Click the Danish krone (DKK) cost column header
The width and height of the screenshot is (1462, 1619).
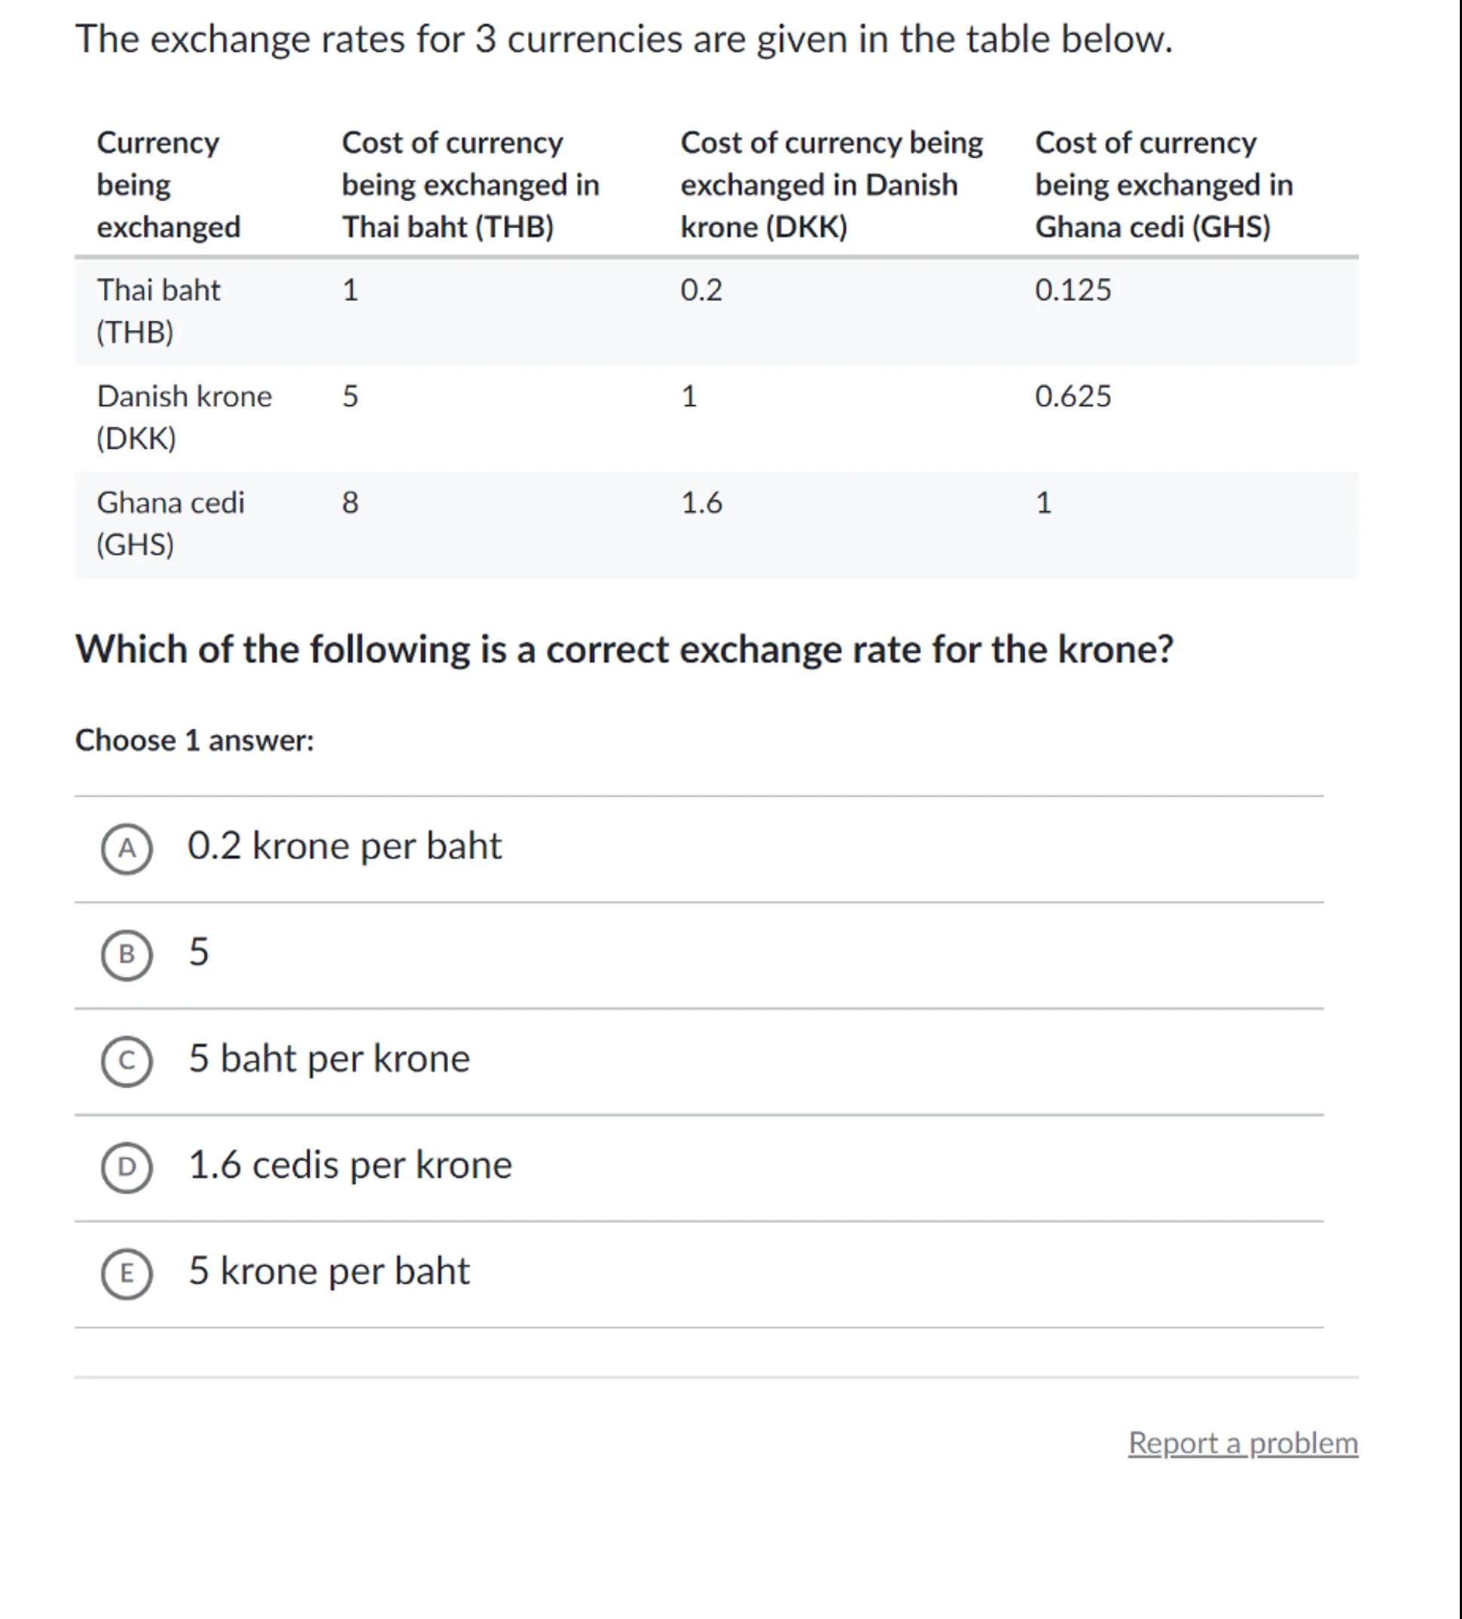(x=832, y=184)
